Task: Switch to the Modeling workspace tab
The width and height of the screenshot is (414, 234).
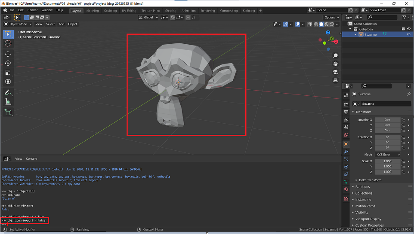Action: (93, 11)
